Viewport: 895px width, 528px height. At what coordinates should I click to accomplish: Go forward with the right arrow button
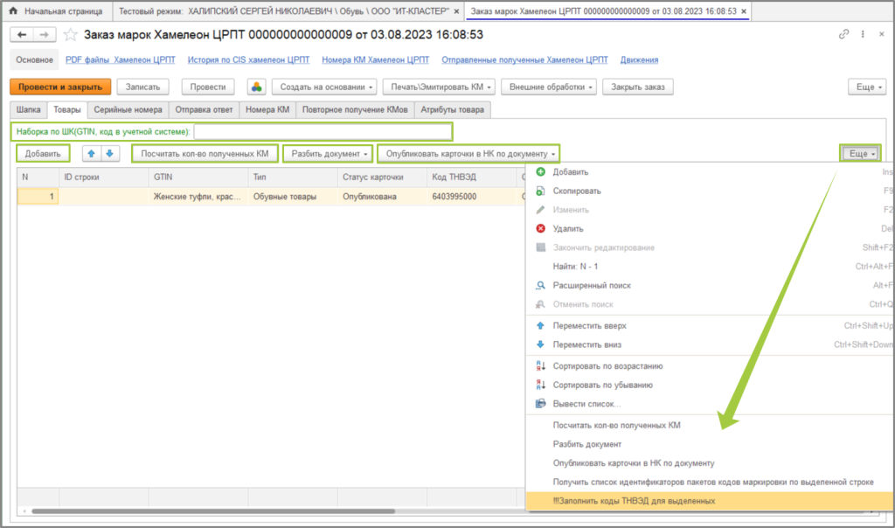click(44, 35)
